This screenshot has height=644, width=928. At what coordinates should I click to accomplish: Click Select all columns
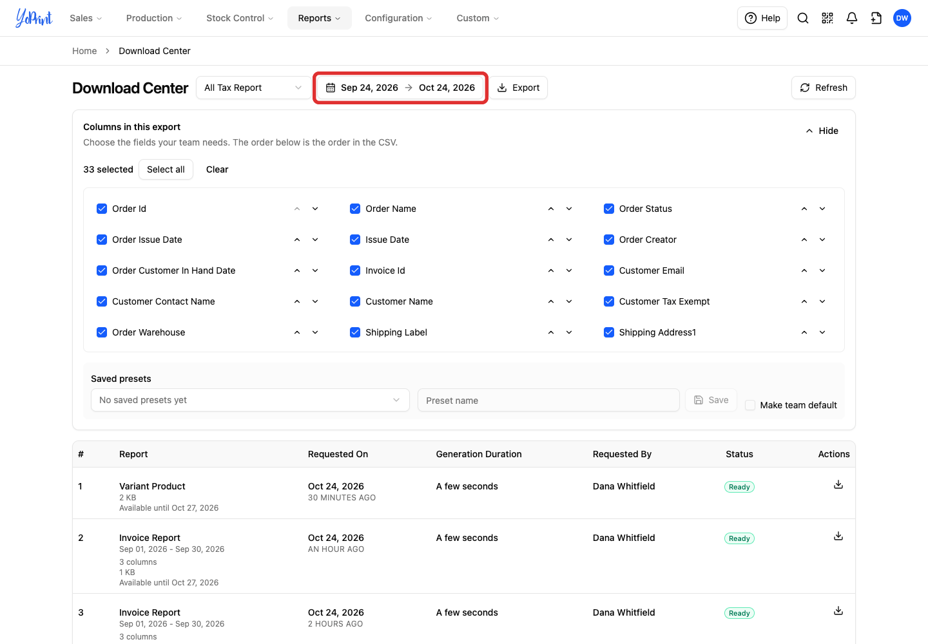tap(166, 169)
